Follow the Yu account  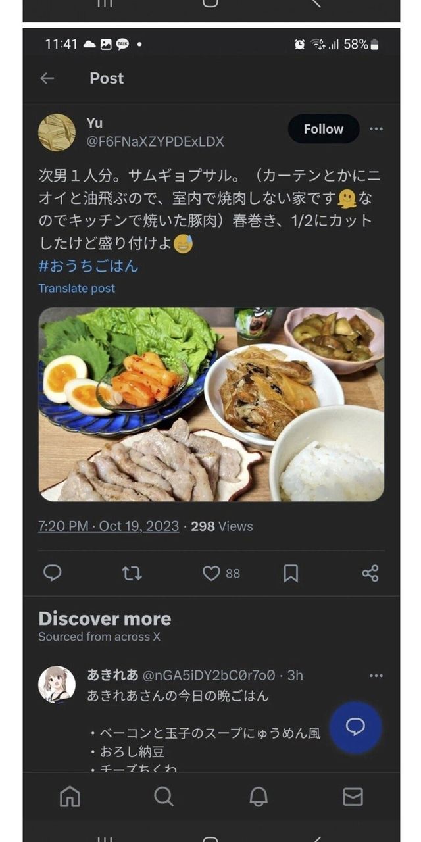click(324, 129)
